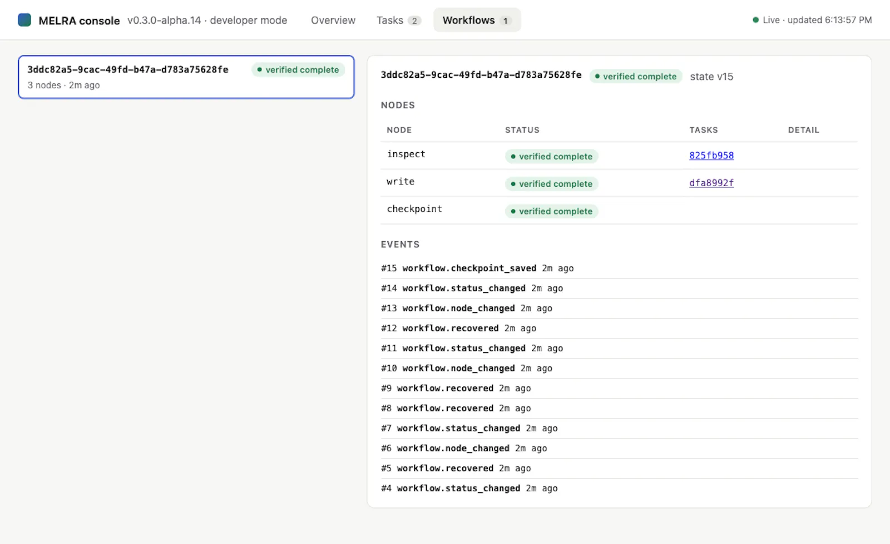Click the Live updated timestamp indicator

pos(812,20)
